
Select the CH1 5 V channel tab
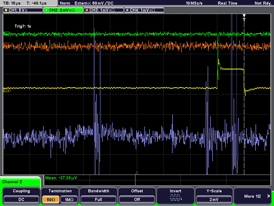23,10
